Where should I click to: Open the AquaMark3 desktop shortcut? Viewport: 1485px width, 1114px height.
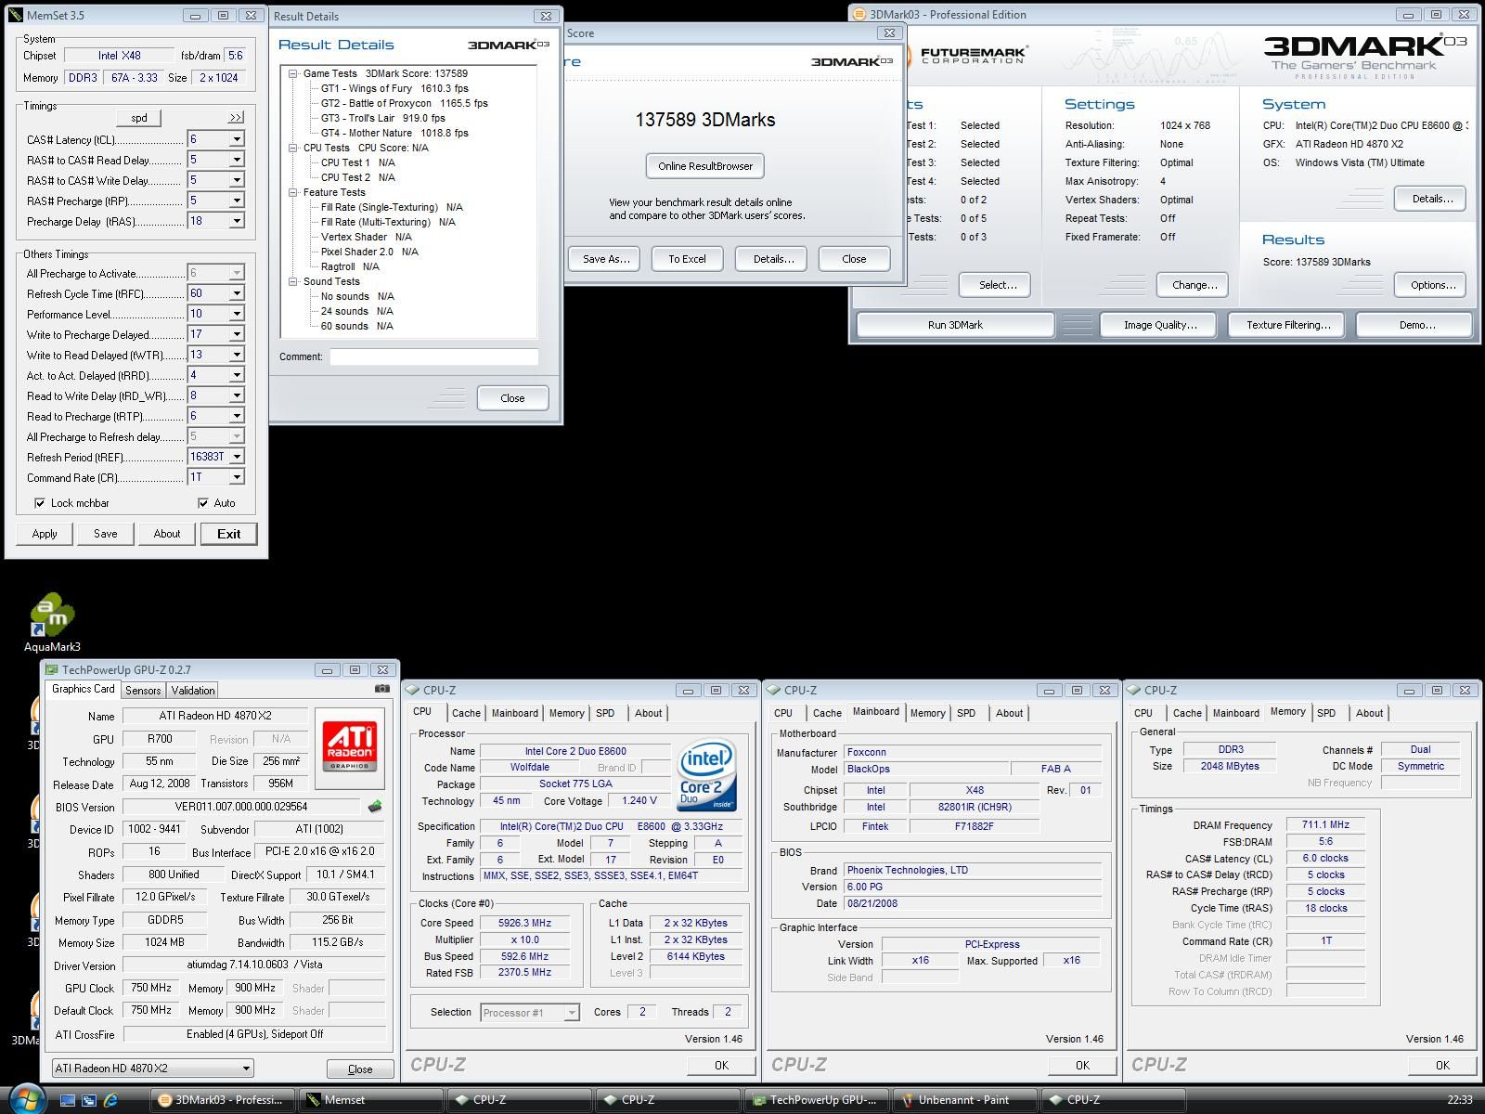(52, 621)
